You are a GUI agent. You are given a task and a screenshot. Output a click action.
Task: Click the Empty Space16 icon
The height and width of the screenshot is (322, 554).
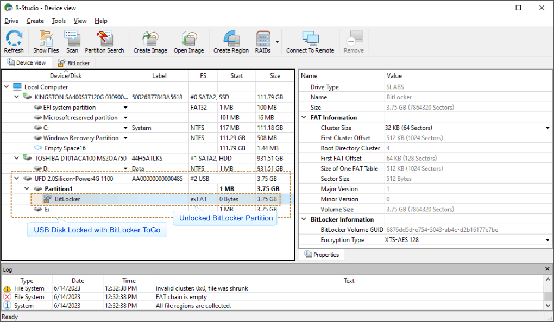(37, 148)
